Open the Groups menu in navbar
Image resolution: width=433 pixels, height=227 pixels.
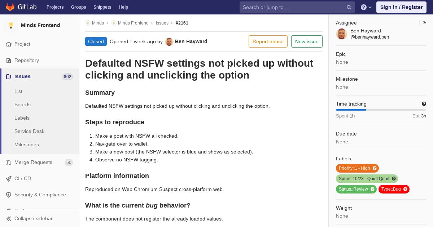click(78, 7)
